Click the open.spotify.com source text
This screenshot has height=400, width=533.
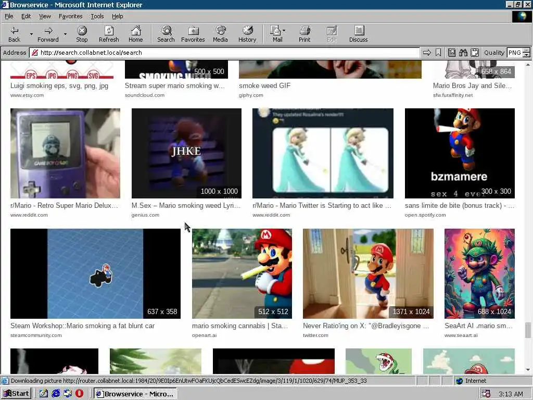425,215
